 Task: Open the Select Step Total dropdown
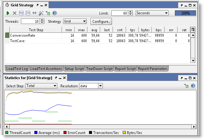pyautogui.click(x=41, y=86)
